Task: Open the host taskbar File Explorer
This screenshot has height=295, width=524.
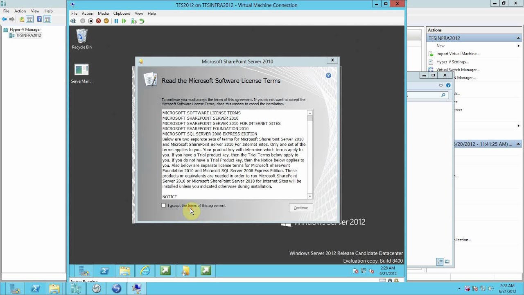Action: 55,289
